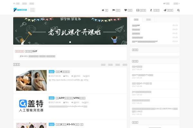Click author fltts on the first post
This screenshot has height=128, width=193.
pos(66,76)
